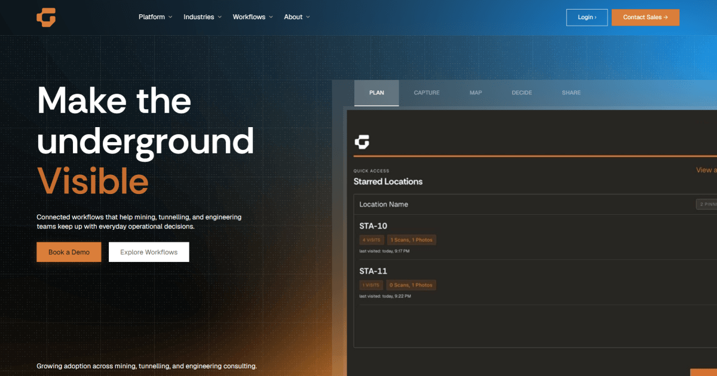
Task: Open Explore Workflows
Action: coord(149,252)
